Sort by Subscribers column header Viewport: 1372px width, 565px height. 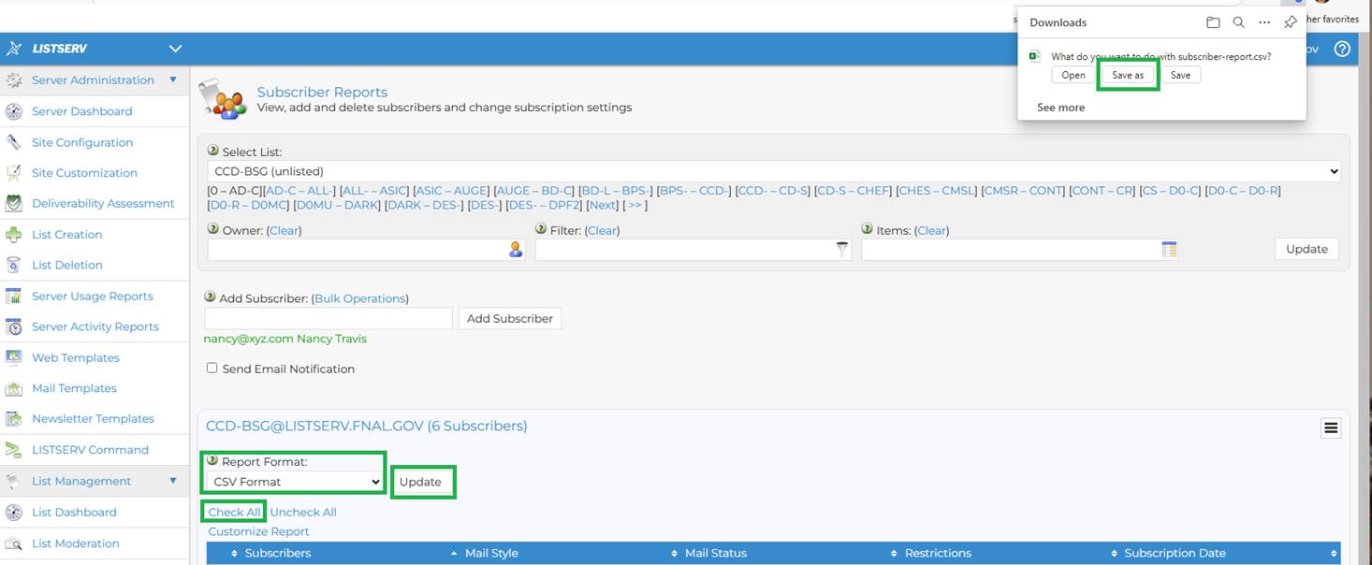click(277, 553)
